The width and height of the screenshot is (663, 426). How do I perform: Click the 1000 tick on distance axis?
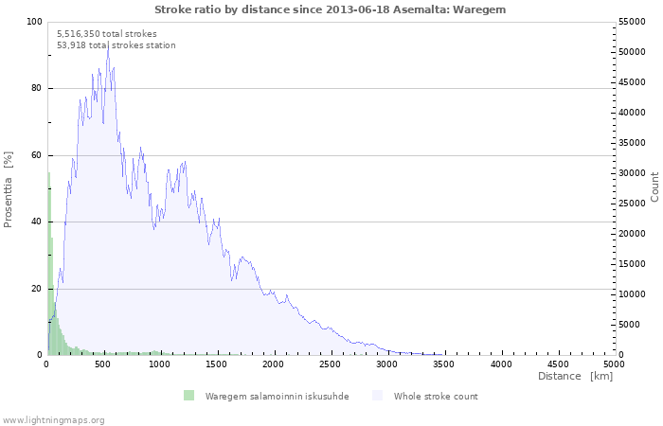click(x=159, y=364)
